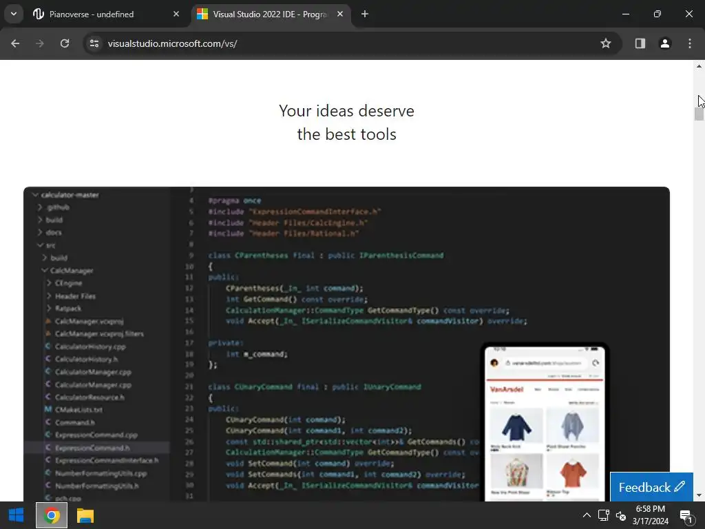Open File Explorer from the taskbar

pos(85,515)
